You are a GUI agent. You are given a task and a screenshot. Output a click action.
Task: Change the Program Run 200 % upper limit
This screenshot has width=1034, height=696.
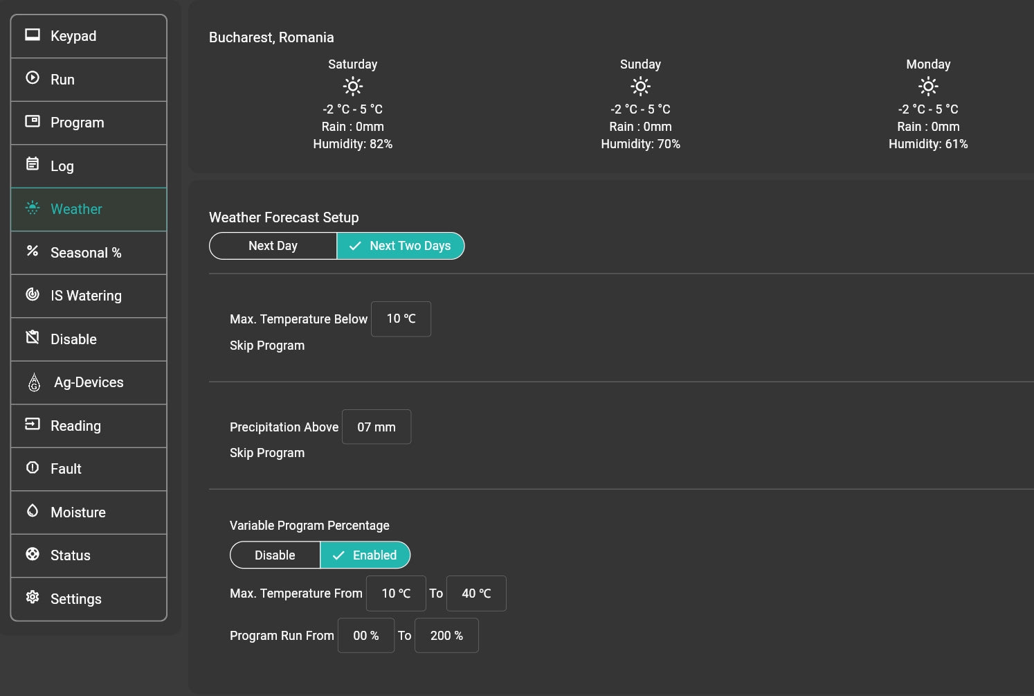click(446, 636)
